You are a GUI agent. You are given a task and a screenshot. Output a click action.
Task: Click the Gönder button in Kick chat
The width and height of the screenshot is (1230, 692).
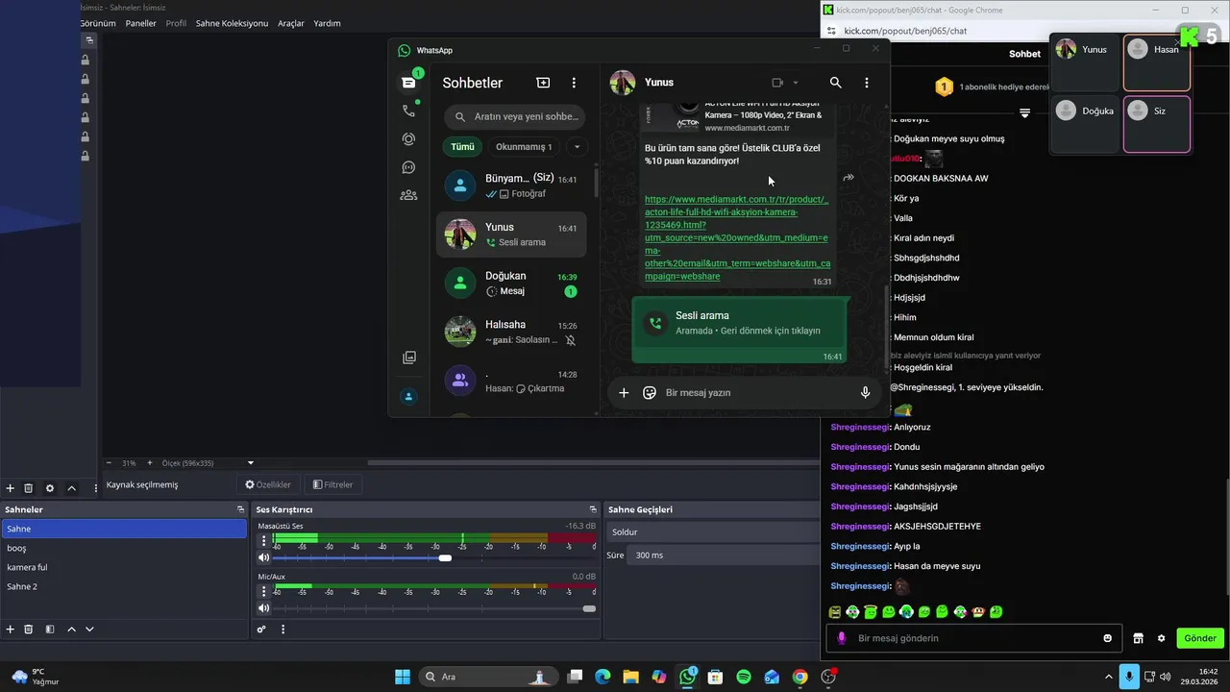(x=1200, y=638)
